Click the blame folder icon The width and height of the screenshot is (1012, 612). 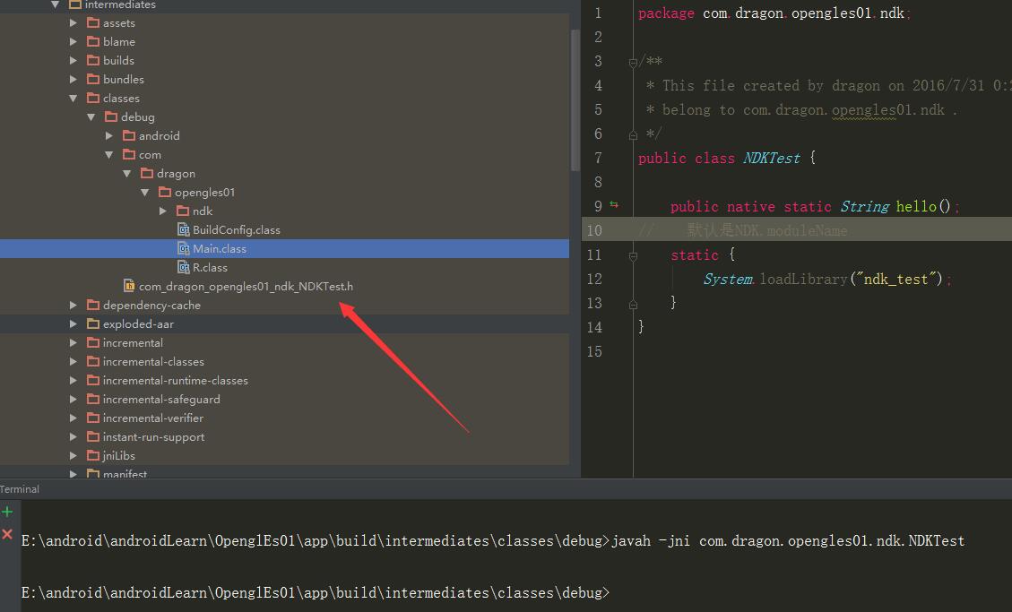(x=93, y=42)
